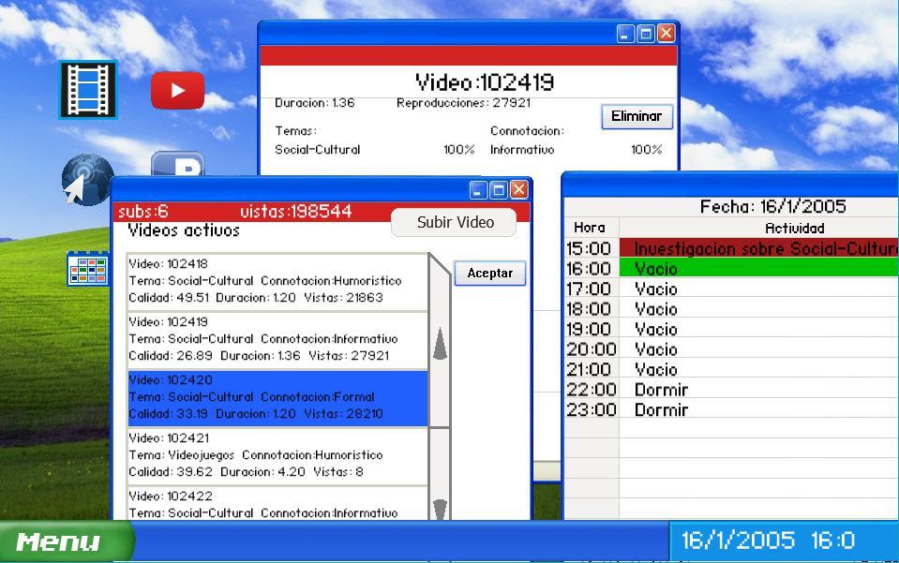Image resolution: width=899 pixels, height=563 pixels.
Task: Confirm with the Aceptar button
Action: [489, 274]
